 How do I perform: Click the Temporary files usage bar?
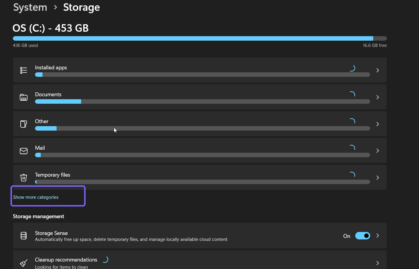[x=203, y=182]
